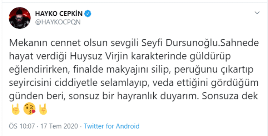
Task: Click the 17 Tem 2020 date
Action: click(59, 126)
